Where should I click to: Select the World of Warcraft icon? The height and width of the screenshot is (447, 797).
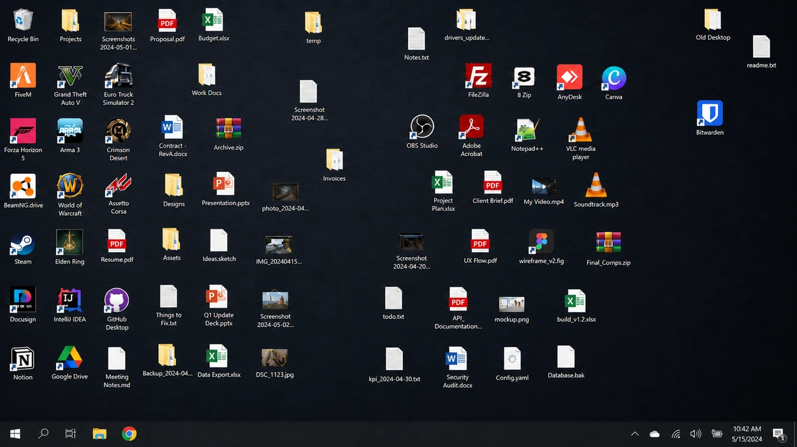click(70, 186)
